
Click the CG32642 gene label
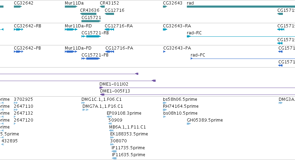coord(24,3)
